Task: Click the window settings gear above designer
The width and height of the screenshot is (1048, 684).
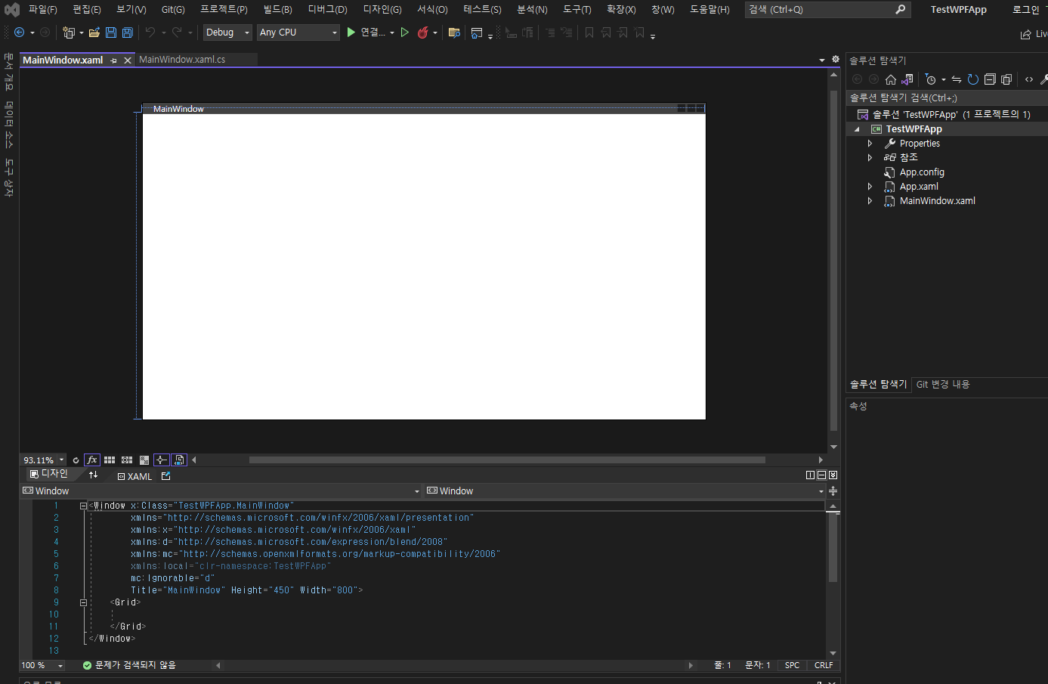Action: point(836,59)
